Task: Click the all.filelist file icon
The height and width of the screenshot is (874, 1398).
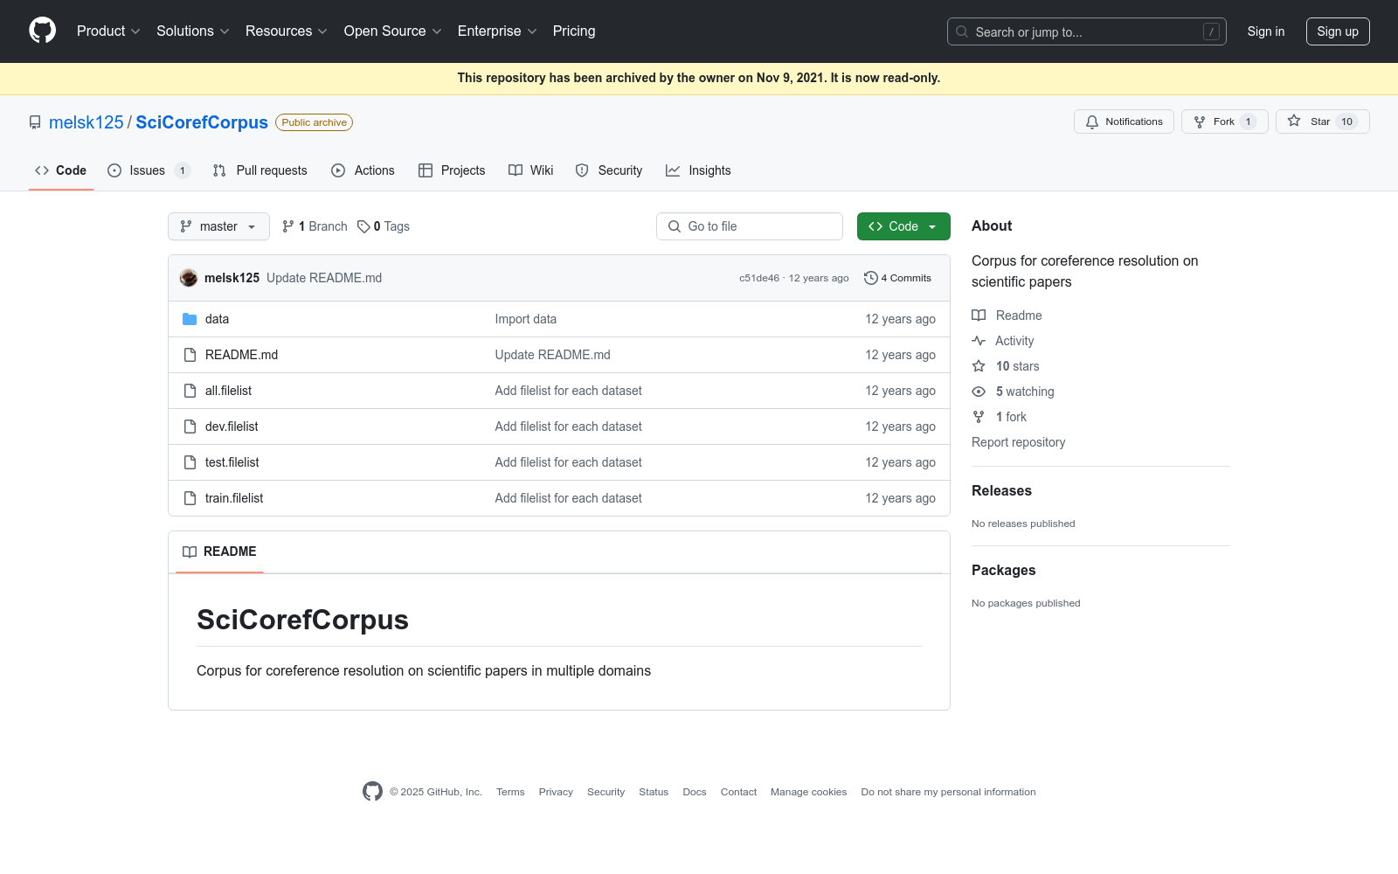Action: [190, 391]
